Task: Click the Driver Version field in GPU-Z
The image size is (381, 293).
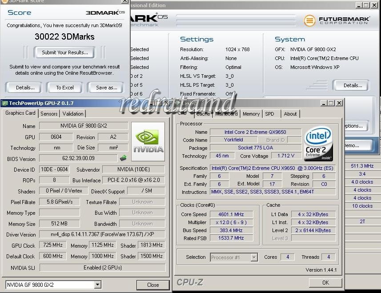Action: pos(102,234)
